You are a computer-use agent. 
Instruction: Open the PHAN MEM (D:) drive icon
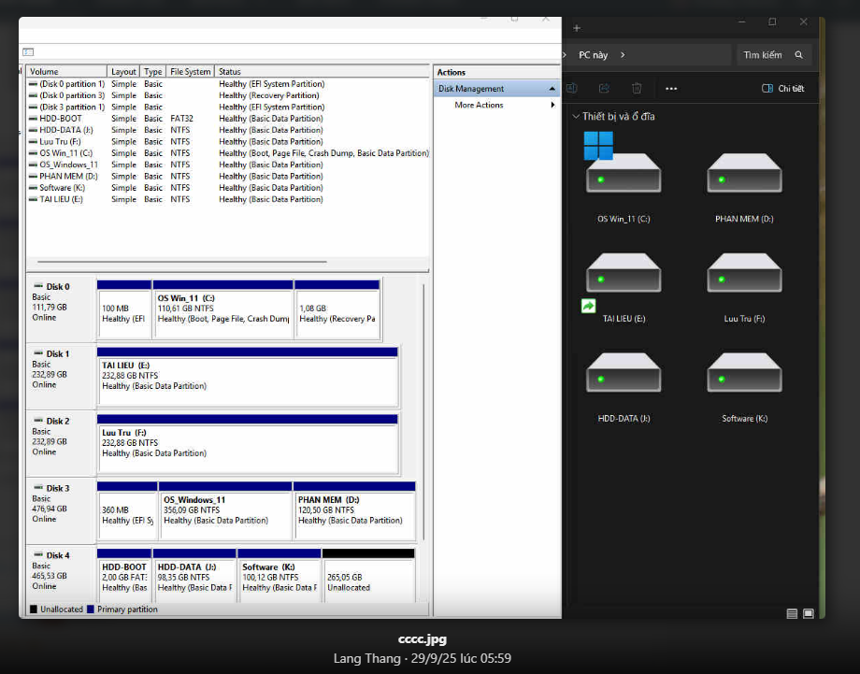tap(744, 173)
